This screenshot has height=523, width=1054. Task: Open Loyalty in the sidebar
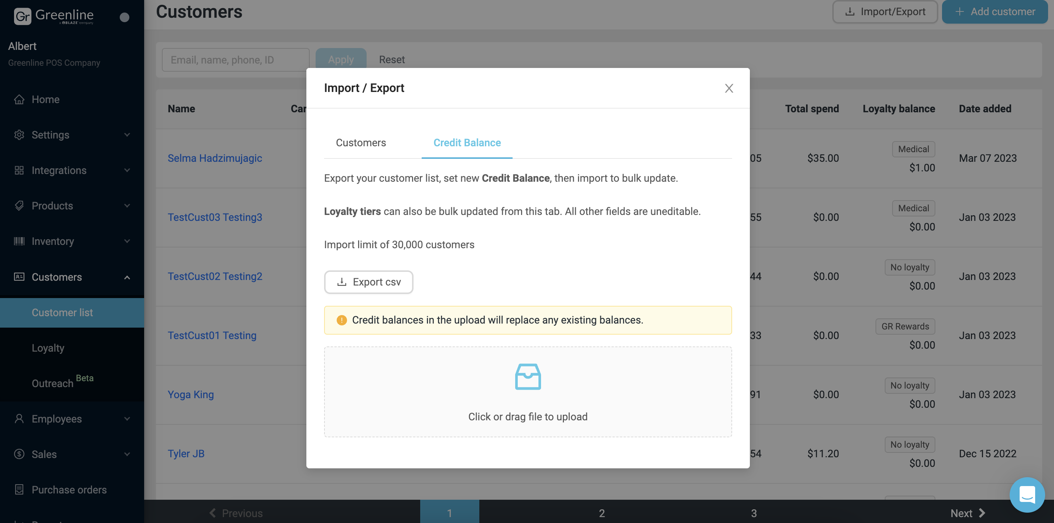click(x=48, y=348)
